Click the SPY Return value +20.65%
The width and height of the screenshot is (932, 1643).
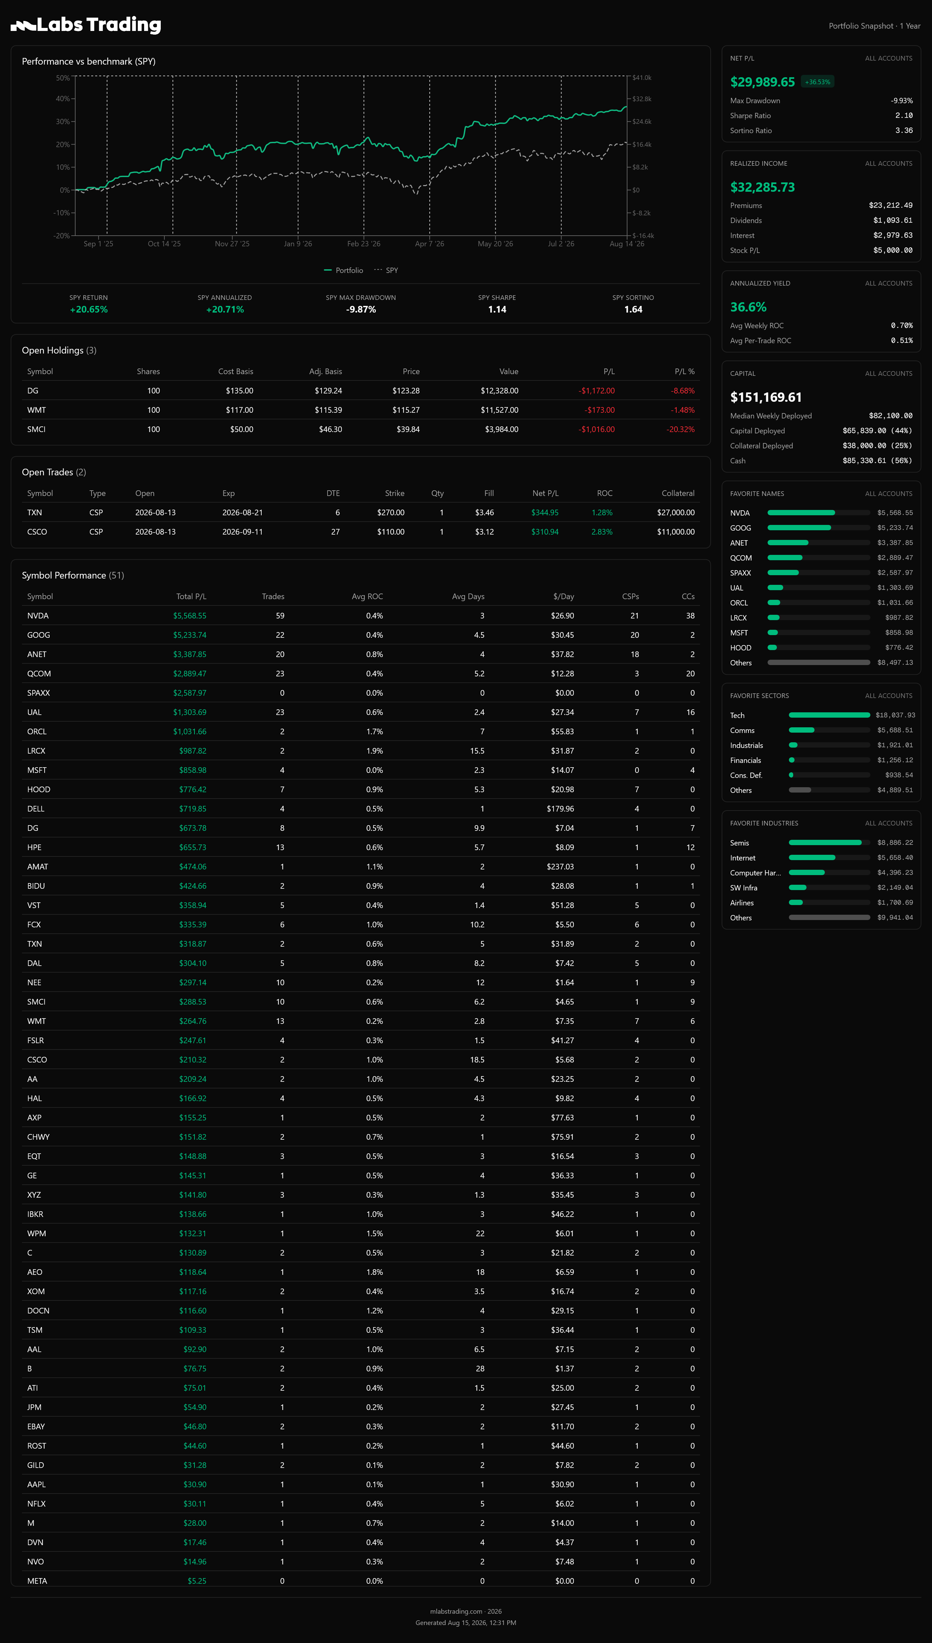pos(89,310)
